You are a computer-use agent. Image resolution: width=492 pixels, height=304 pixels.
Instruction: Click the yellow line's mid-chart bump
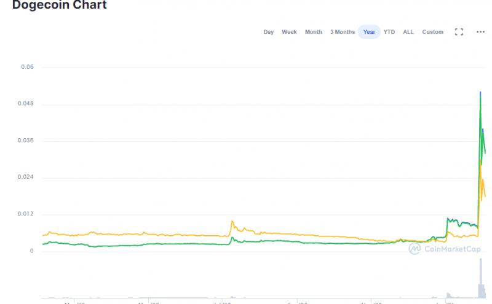[232, 222]
